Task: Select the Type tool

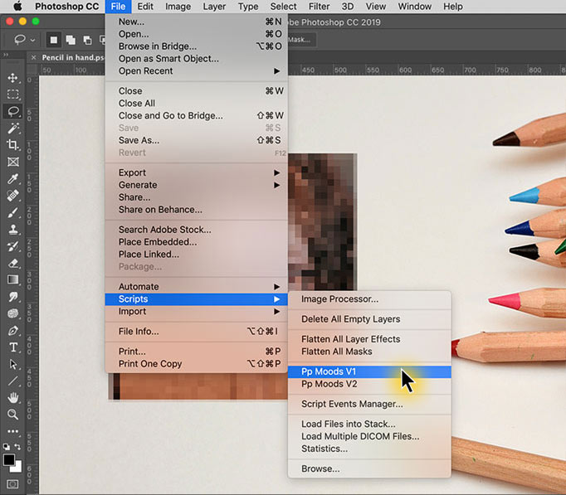Action: point(13,347)
